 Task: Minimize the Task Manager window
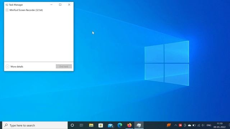coord(51,5)
